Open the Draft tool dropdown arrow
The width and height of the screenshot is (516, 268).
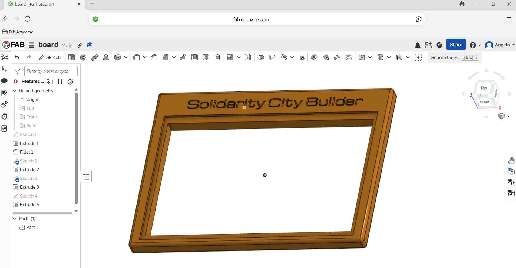click(174, 57)
